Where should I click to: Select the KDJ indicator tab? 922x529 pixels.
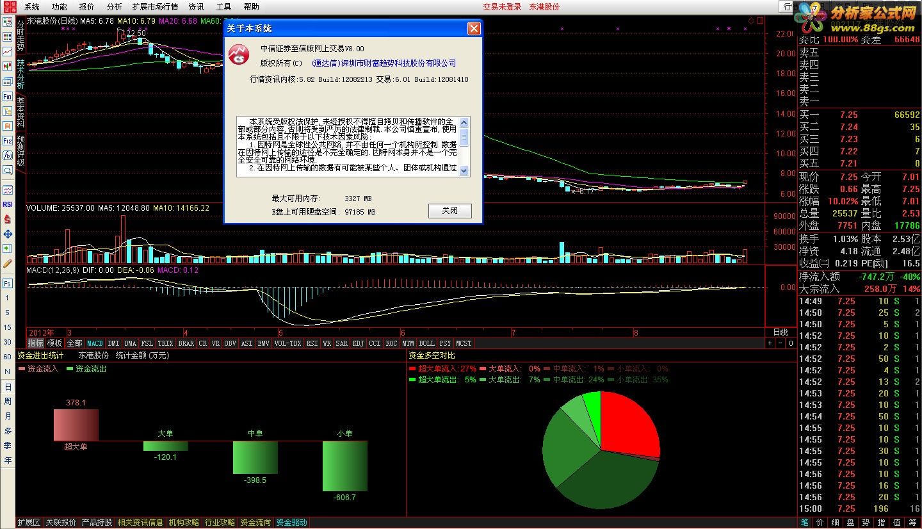point(359,343)
